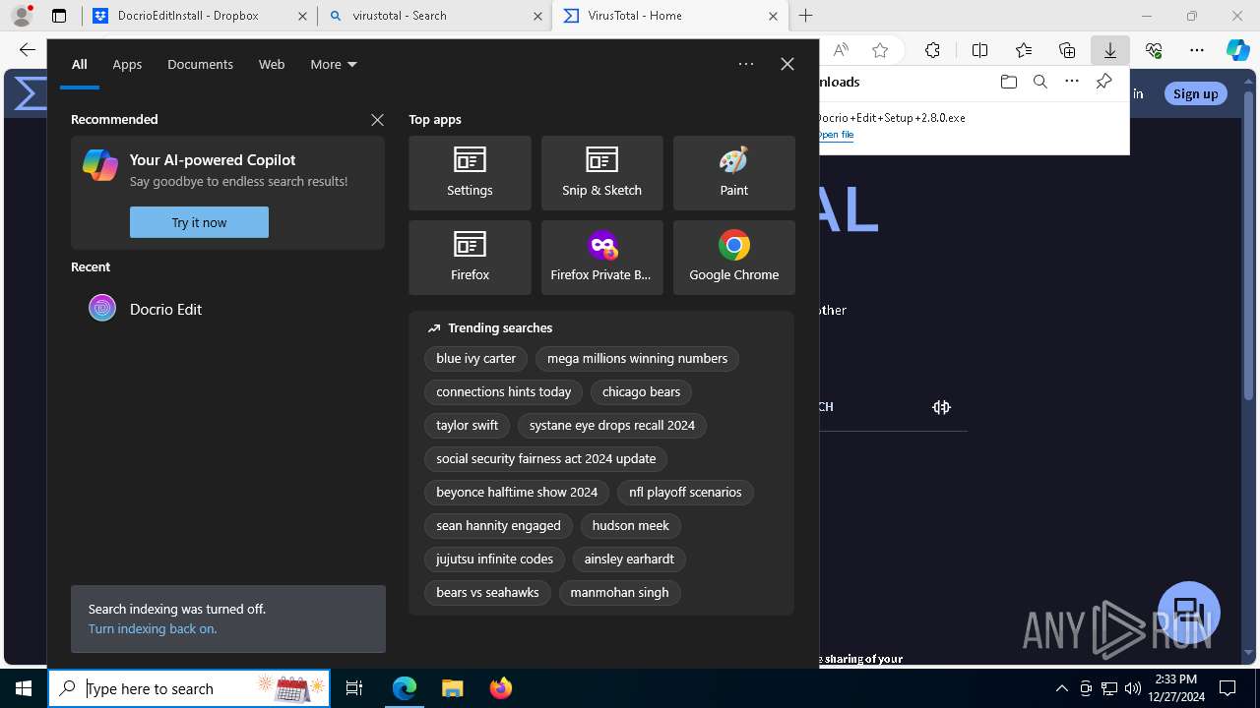The width and height of the screenshot is (1260, 708).
Task: Dismiss the Recommended Copilot card
Action: point(377,119)
